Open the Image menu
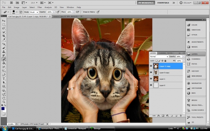The height and width of the screenshot is (131, 210). pyautogui.click(x=16, y=7)
